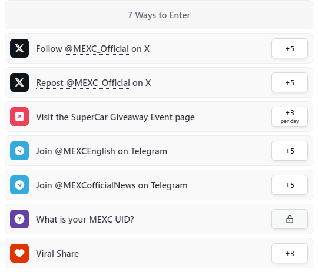
Task: Click the red arrow icon for Event page
Action: [x=19, y=117]
